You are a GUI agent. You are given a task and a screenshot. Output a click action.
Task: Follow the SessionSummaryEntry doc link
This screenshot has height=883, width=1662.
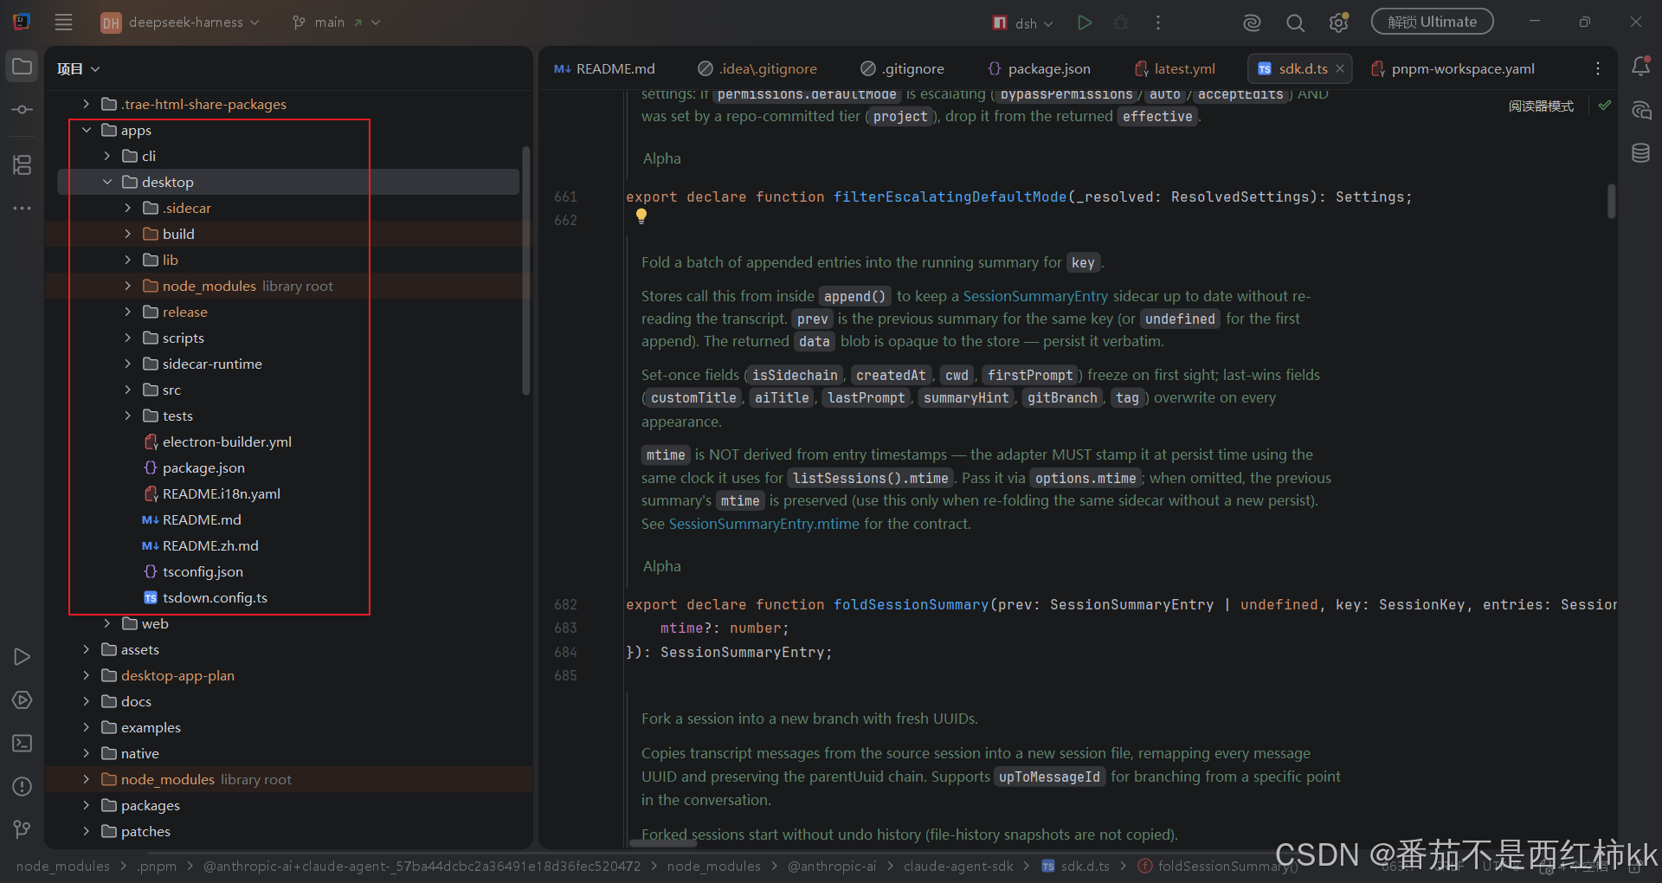coord(1035,296)
